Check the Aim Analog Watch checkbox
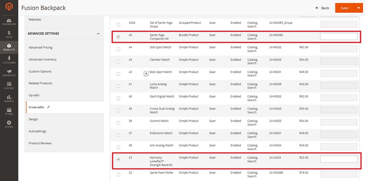The width and height of the screenshot is (366, 181). coord(118,148)
